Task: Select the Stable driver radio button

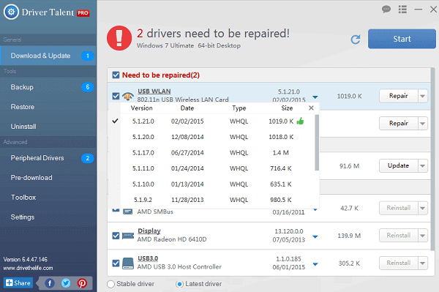Action: point(111,284)
